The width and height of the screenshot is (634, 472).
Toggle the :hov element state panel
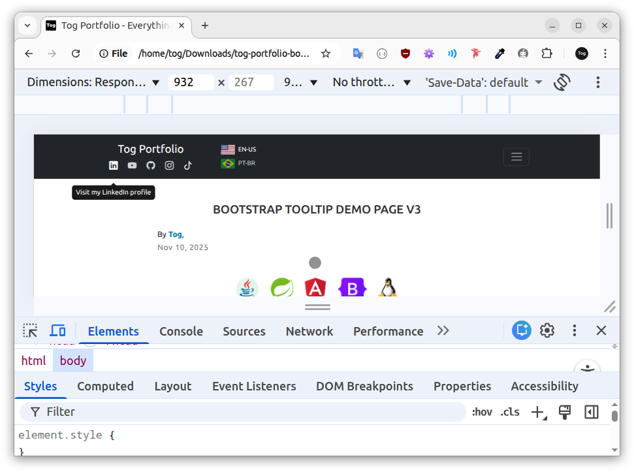[482, 412]
